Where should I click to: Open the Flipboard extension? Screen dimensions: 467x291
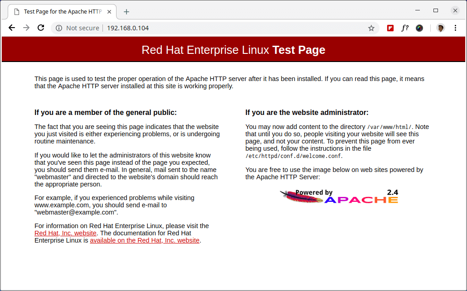click(390, 28)
